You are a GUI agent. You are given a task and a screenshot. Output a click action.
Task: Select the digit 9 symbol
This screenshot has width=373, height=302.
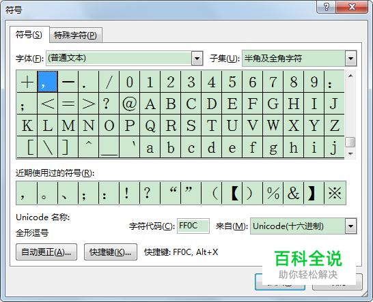[x=314, y=82]
